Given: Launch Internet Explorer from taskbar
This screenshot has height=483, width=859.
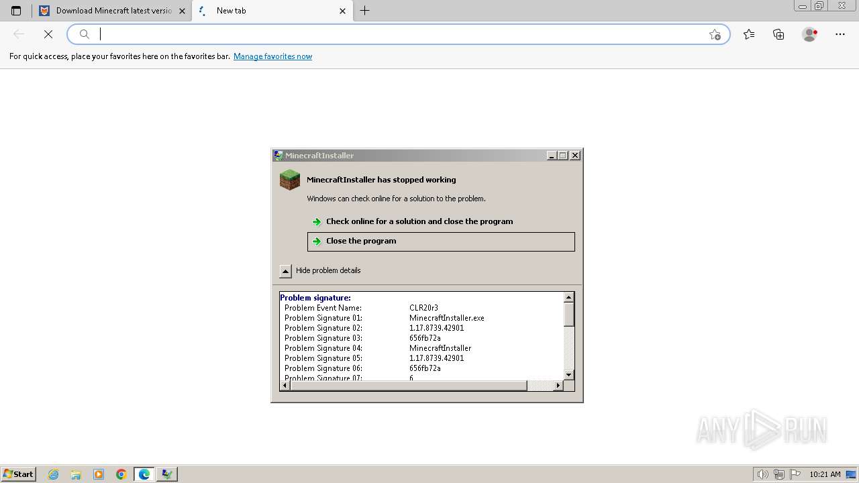Looking at the screenshot, I should (x=54, y=474).
